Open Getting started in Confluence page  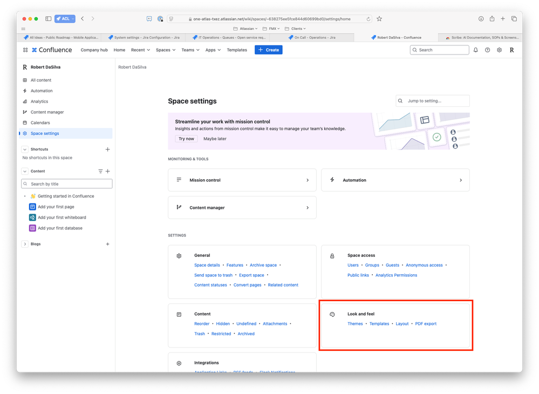(x=66, y=196)
